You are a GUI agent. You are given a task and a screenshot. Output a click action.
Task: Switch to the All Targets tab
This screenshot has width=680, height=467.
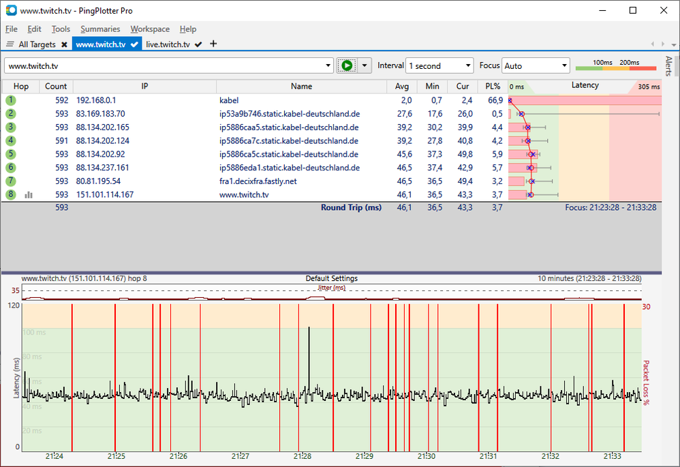(37, 44)
